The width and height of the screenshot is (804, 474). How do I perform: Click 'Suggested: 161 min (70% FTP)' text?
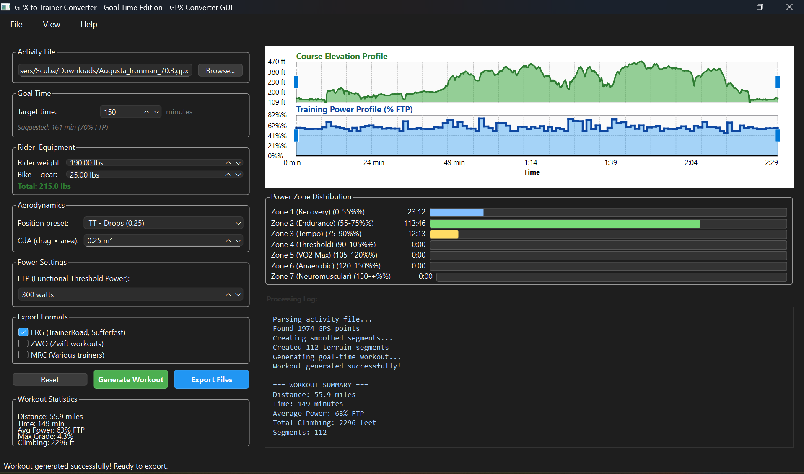coord(63,127)
